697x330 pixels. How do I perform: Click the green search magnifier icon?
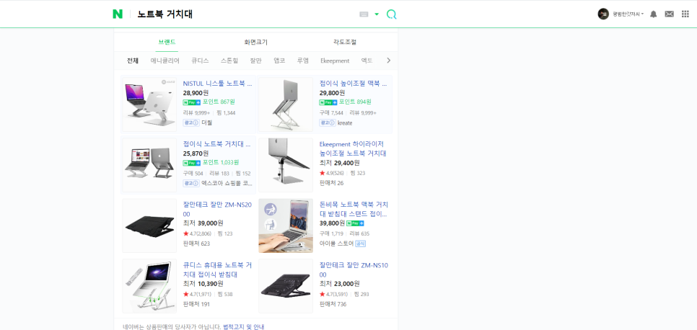[391, 14]
